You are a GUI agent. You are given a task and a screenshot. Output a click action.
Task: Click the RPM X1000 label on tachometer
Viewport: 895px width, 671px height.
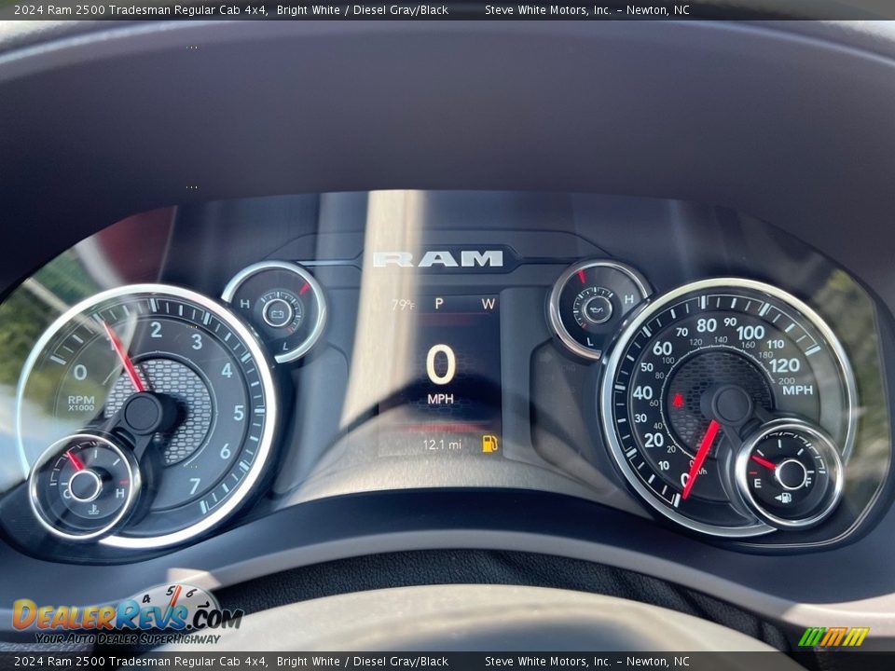coord(81,403)
